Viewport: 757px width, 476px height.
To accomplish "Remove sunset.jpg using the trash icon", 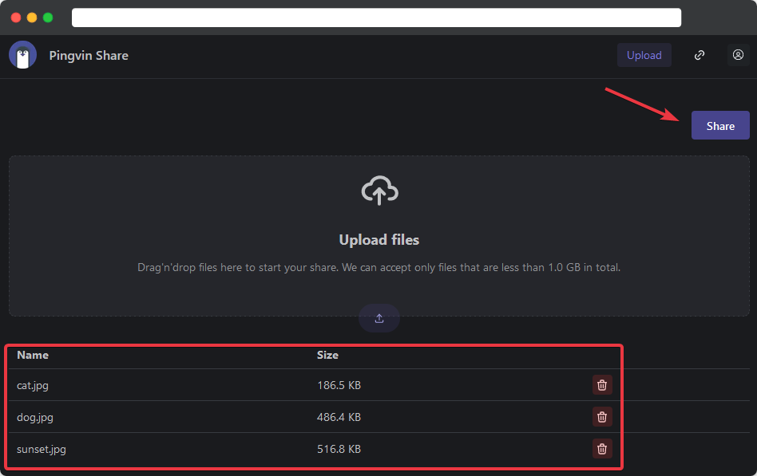I will pyautogui.click(x=602, y=448).
